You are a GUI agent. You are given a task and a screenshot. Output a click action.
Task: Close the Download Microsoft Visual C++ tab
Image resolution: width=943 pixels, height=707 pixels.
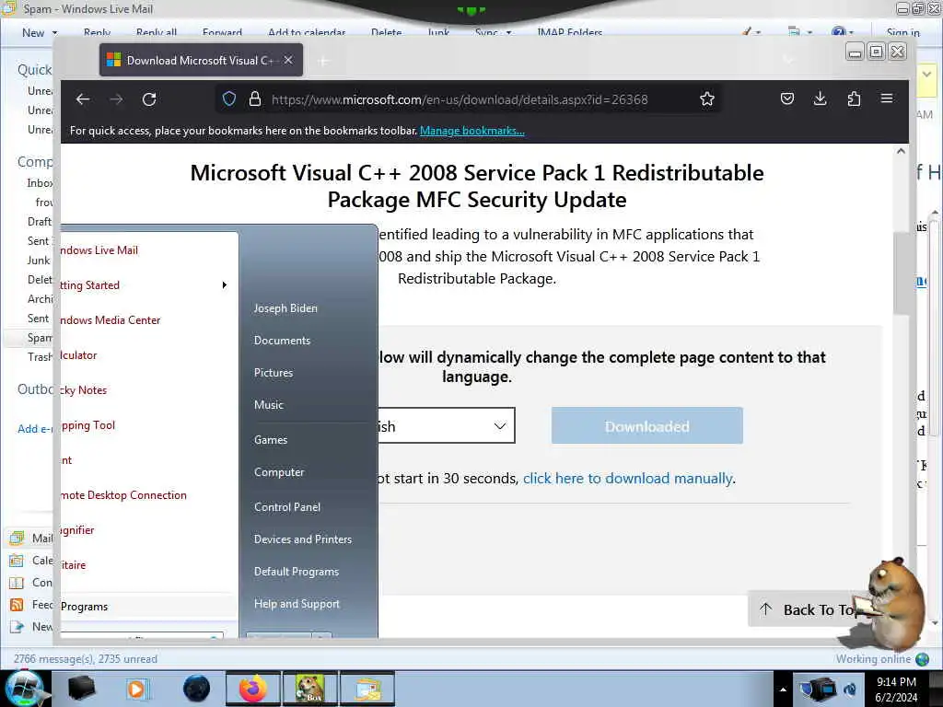pos(288,60)
